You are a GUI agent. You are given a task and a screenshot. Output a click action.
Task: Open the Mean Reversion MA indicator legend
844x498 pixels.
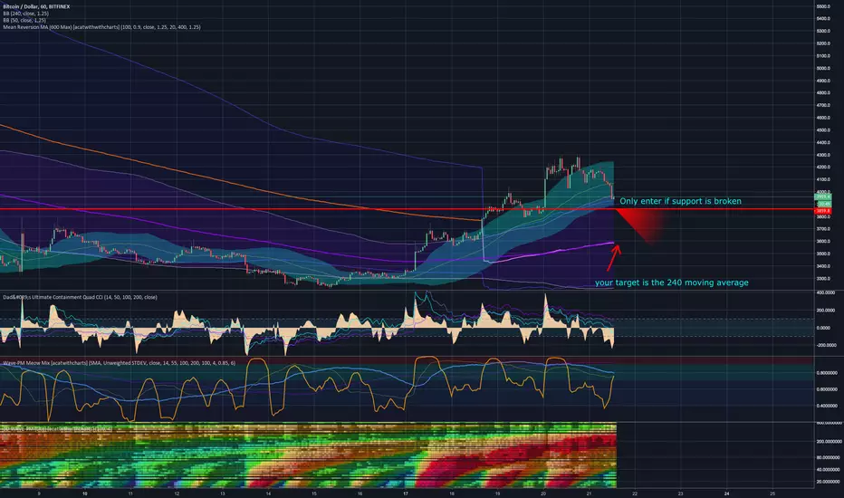click(101, 27)
